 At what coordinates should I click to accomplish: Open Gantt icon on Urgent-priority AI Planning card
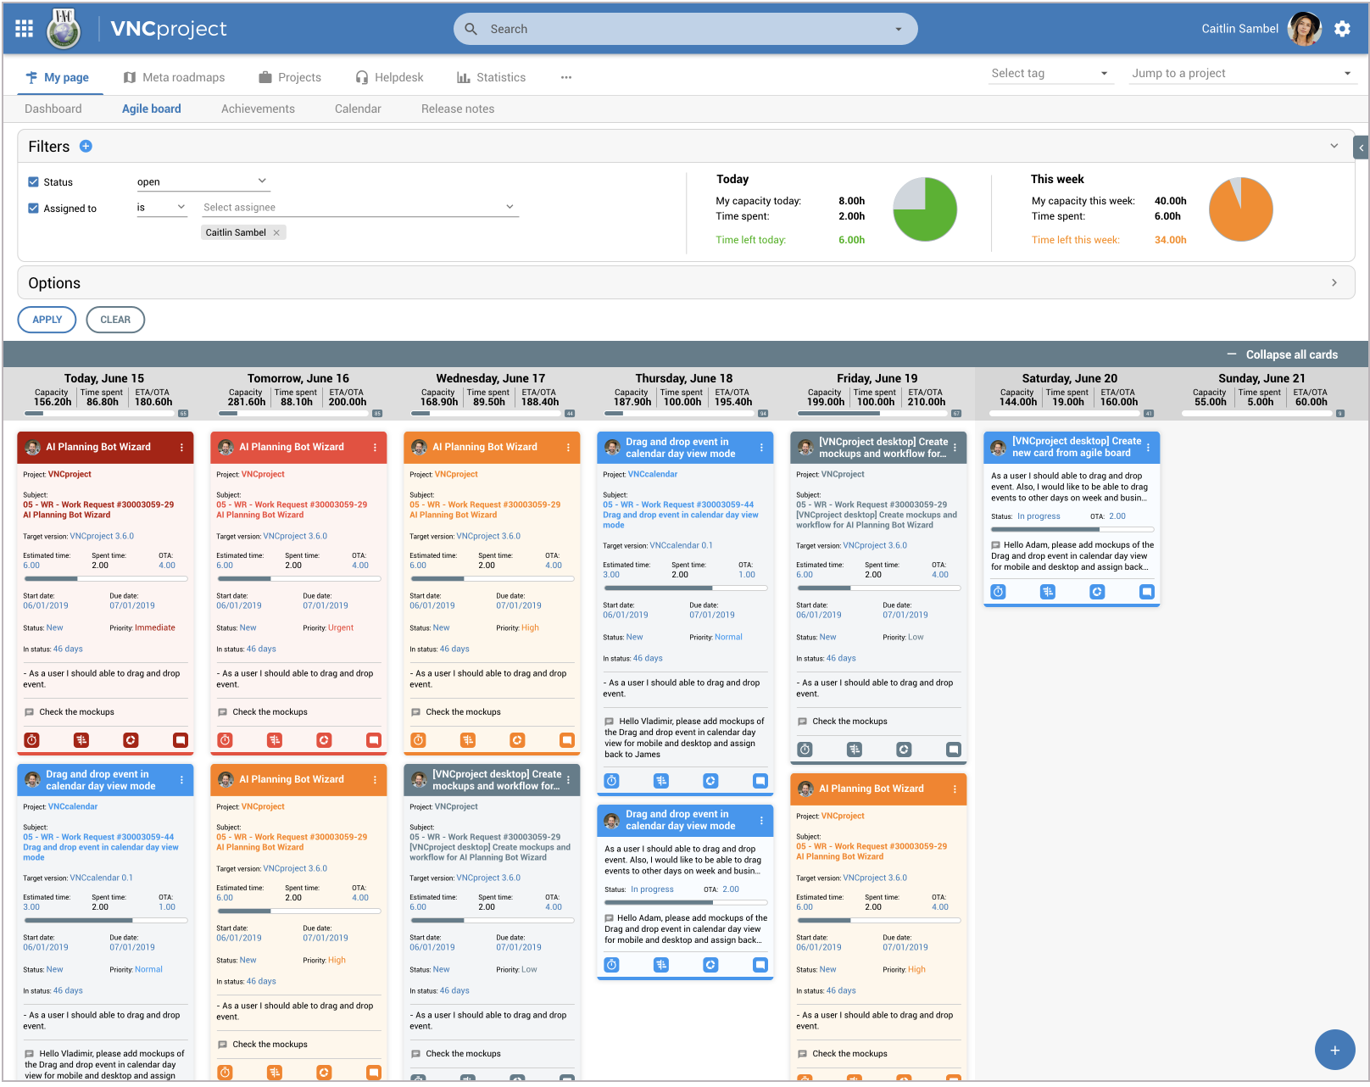point(275,740)
